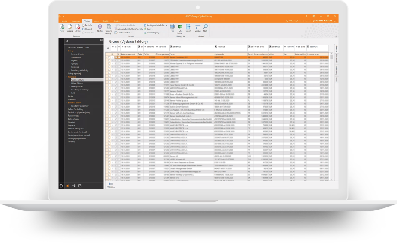Toggle the Ú checkbox in row 210098

pyautogui.click(x=119, y=57)
